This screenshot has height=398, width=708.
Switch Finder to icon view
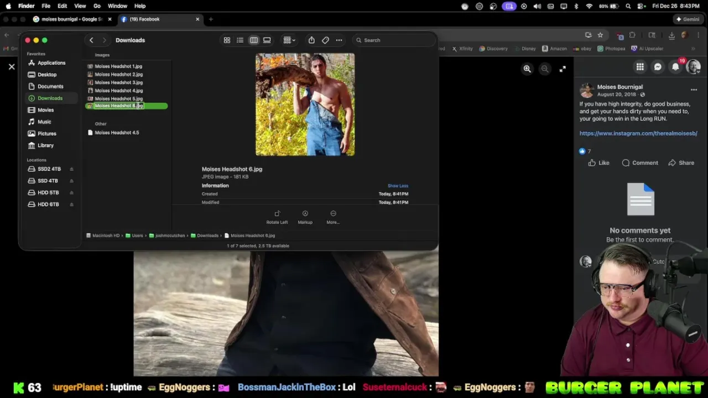227,40
